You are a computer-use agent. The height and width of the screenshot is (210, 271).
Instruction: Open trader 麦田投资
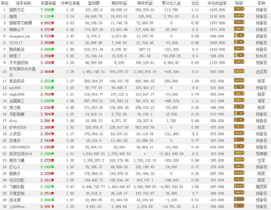coord(17,81)
